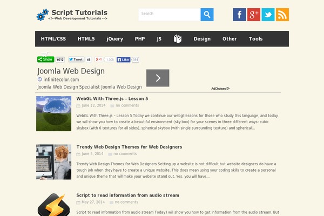Image resolution: width=324 pixels, height=216 pixels.
Task: Open the Twitter bird icon
Action: coord(268,15)
